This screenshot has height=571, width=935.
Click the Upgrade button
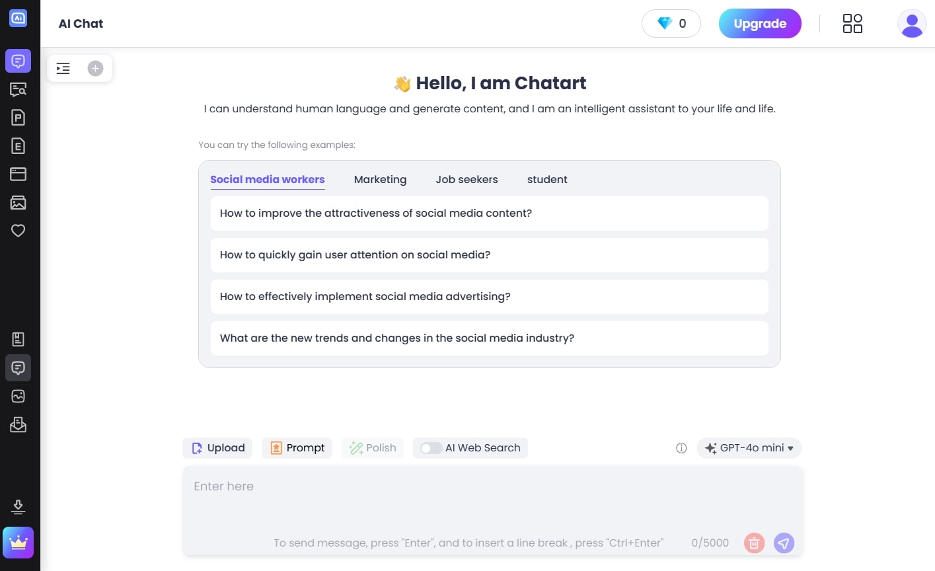[760, 24]
